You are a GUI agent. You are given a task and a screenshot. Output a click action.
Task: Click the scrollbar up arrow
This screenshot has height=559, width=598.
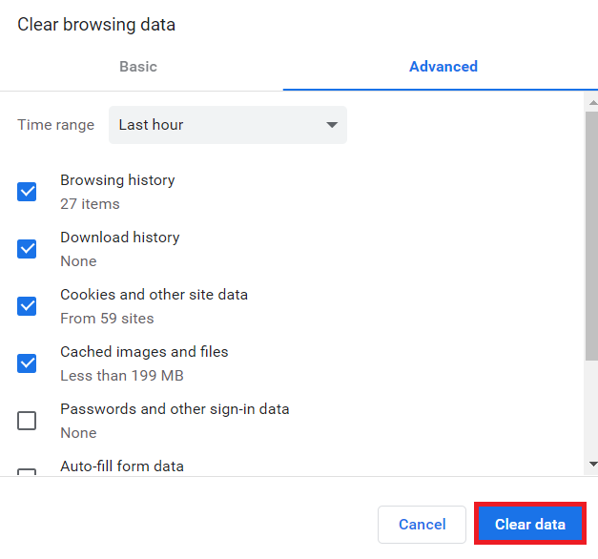pyautogui.click(x=591, y=102)
